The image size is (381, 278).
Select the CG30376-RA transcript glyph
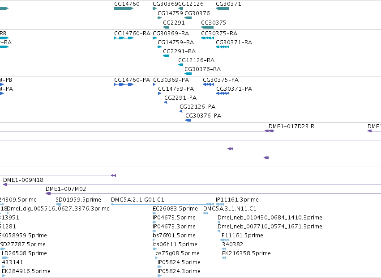tap(188, 74)
